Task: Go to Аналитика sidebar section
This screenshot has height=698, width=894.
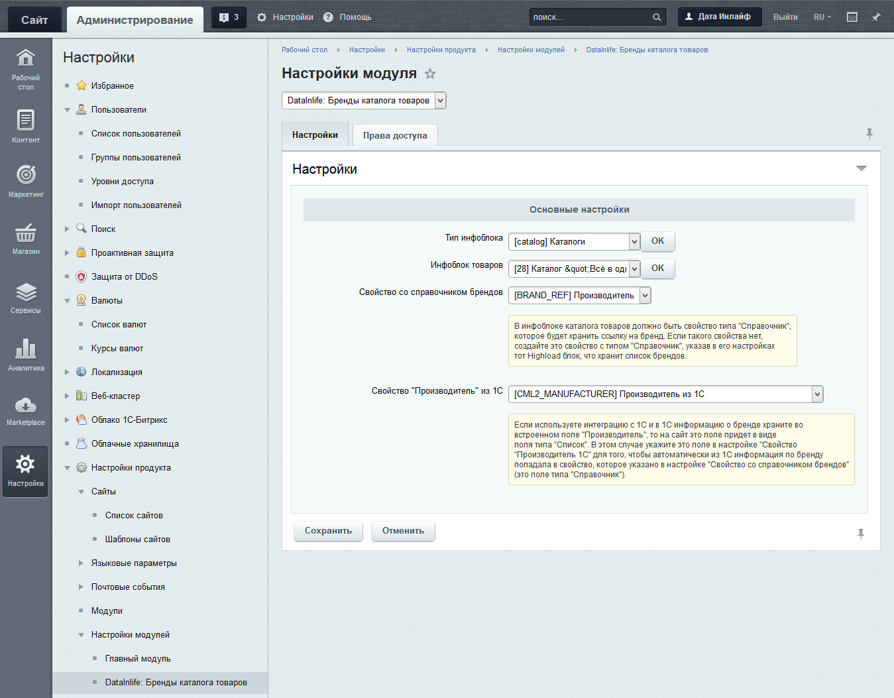Action: tap(25, 356)
